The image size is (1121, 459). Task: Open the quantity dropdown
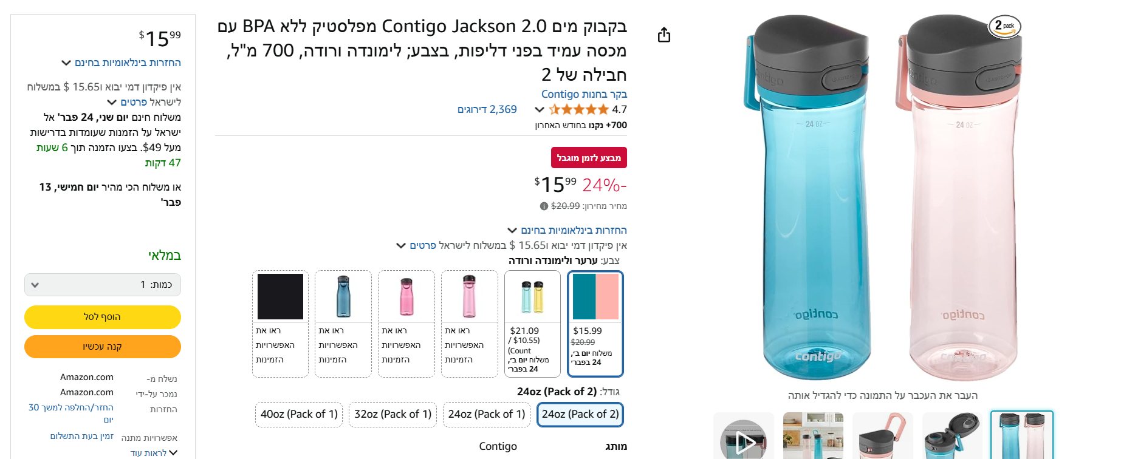[x=103, y=285]
